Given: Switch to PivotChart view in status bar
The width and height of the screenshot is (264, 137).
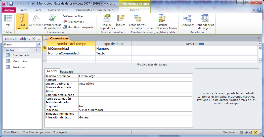Looking at the screenshot, I should (x=251, y=132).
